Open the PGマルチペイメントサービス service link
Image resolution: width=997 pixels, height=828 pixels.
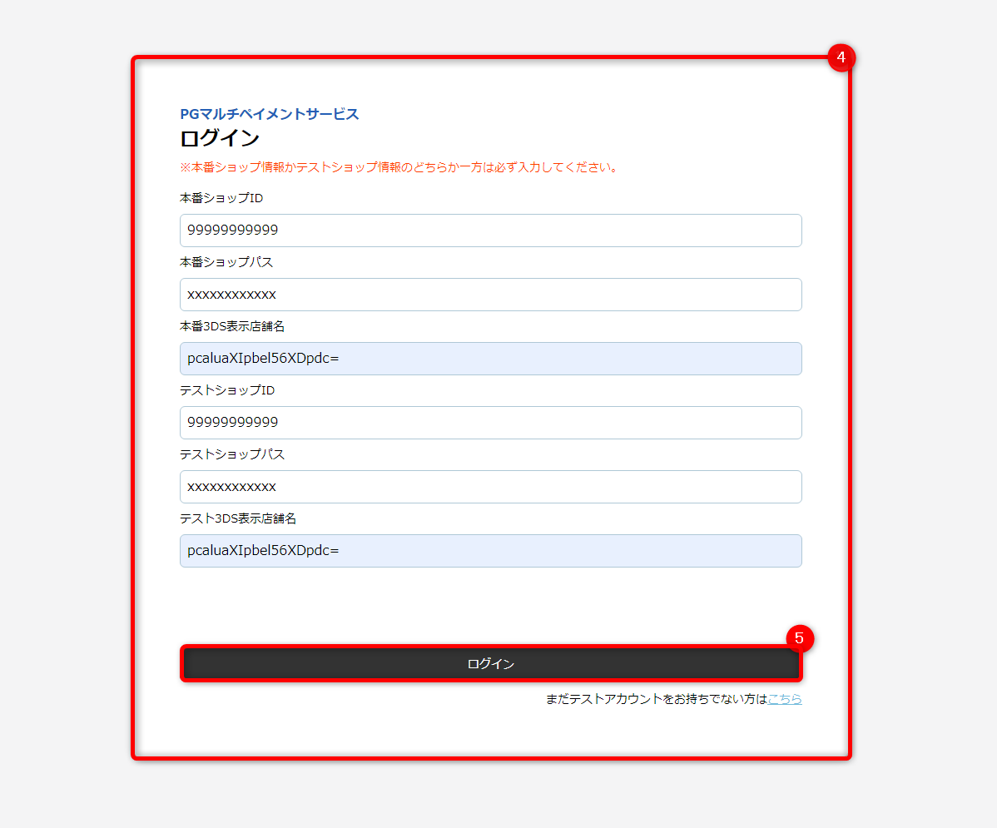pyautogui.click(x=269, y=114)
